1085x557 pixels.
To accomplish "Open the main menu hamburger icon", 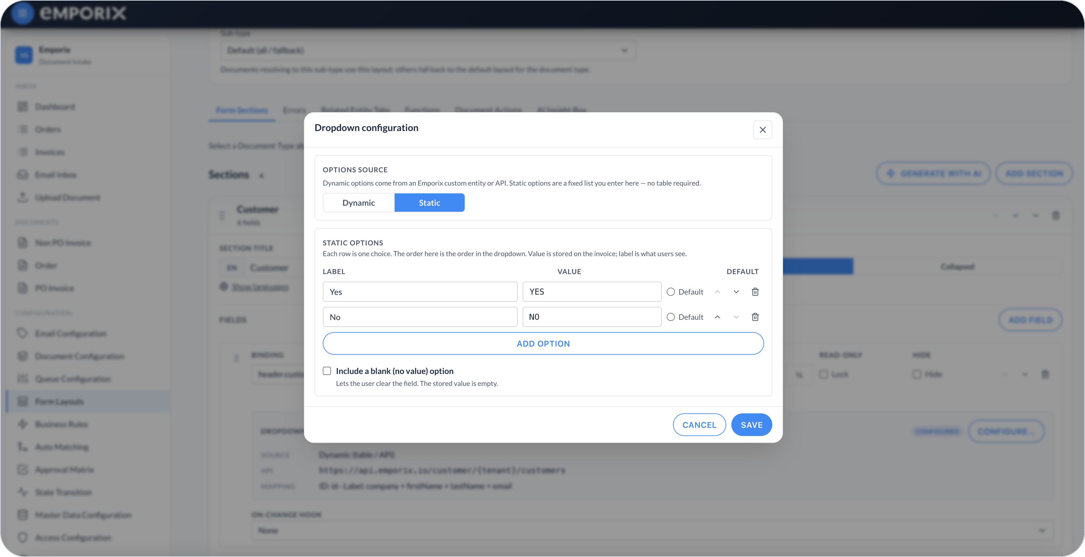I will tap(22, 14).
